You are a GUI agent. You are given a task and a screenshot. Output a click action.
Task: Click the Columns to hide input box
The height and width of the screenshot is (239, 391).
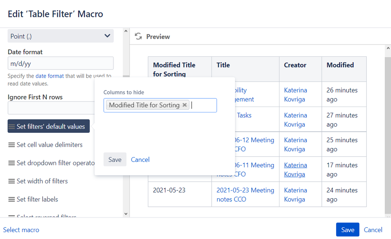click(x=204, y=105)
